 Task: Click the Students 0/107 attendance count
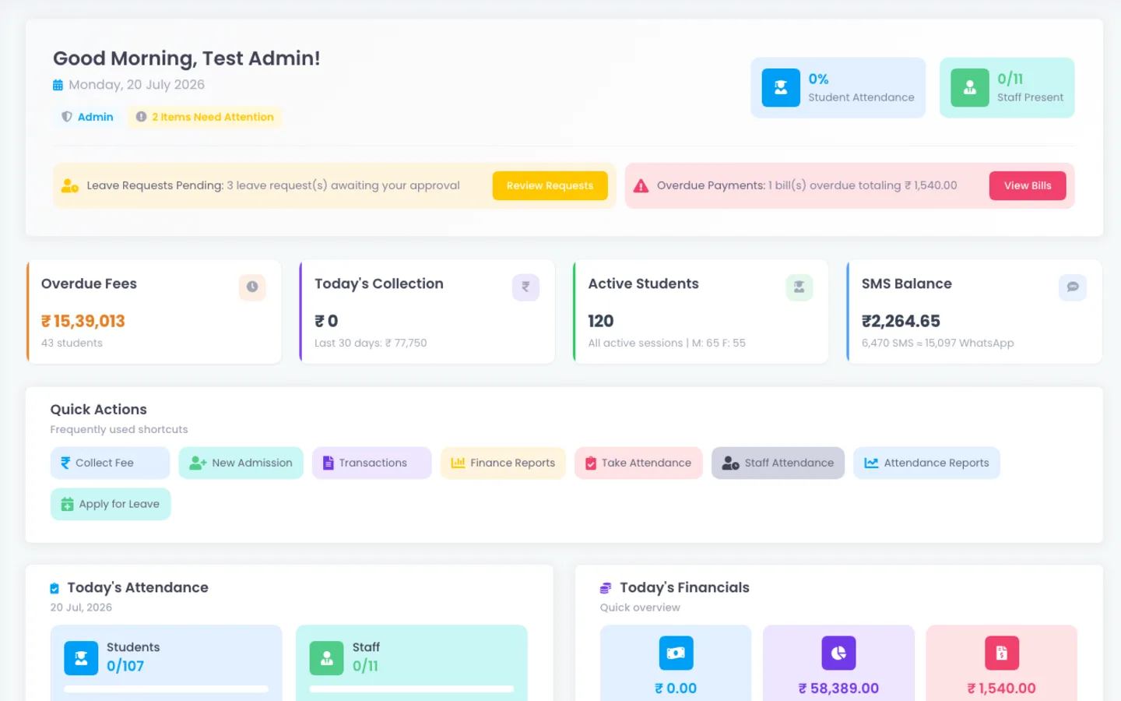(125, 666)
